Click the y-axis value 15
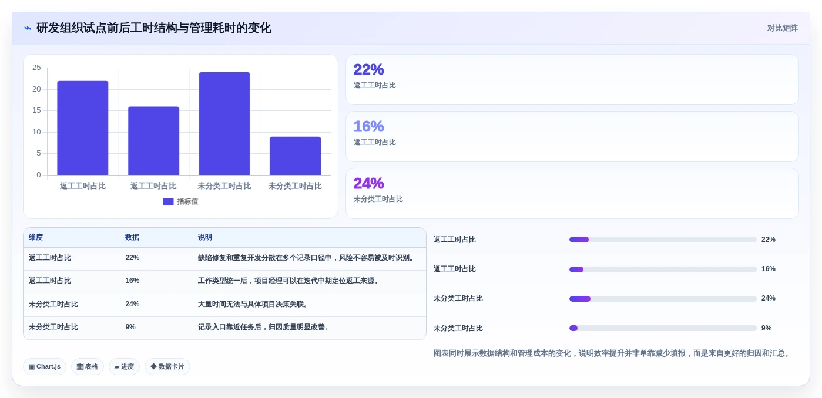This screenshot has width=822, height=398. pos(36,110)
